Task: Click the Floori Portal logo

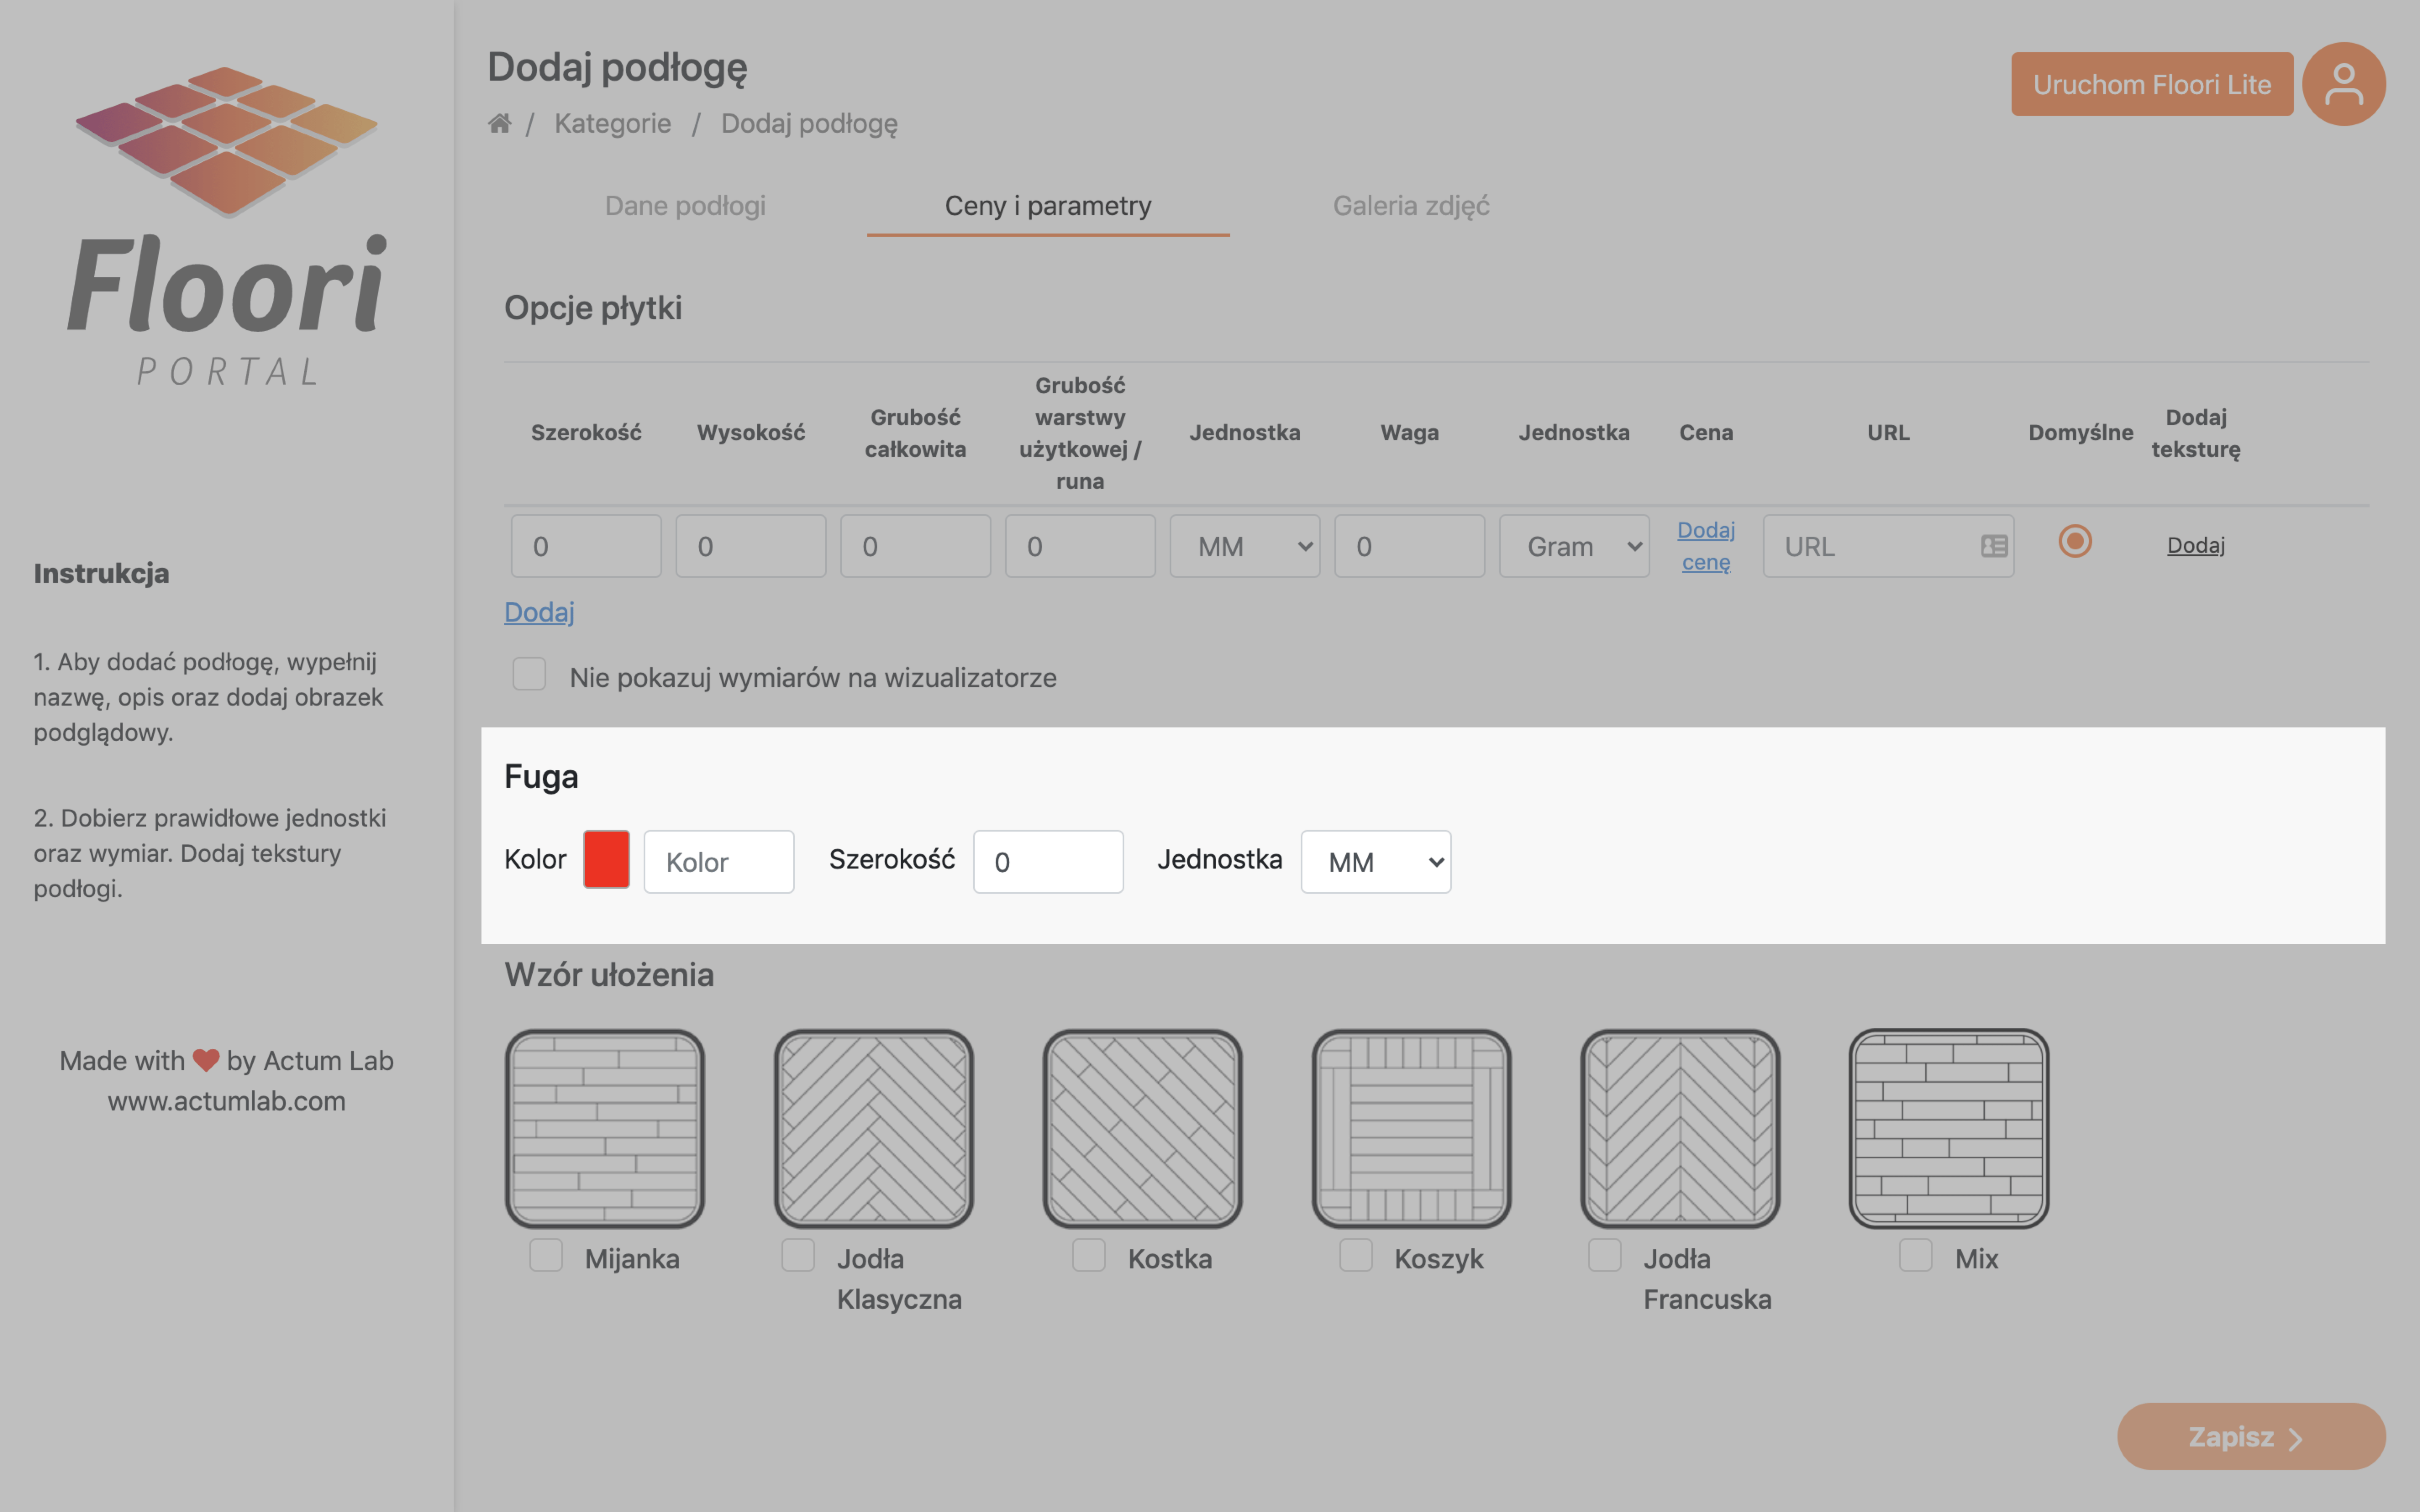Action: click(227, 227)
